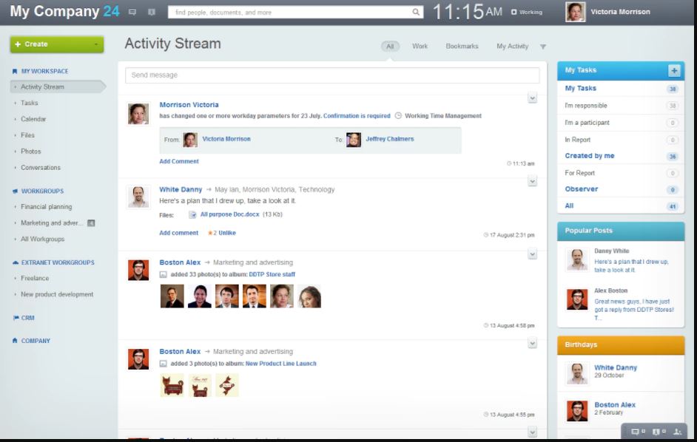Open New product development workgroup

(x=57, y=294)
